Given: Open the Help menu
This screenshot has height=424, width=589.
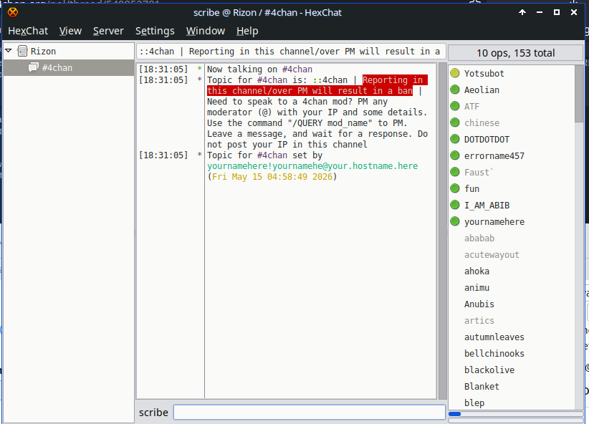Looking at the screenshot, I should click(x=247, y=31).
